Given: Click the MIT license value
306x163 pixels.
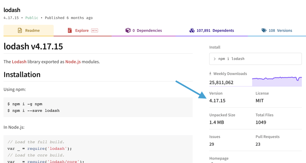Looking at the screenshot, I should pos(259,101).
